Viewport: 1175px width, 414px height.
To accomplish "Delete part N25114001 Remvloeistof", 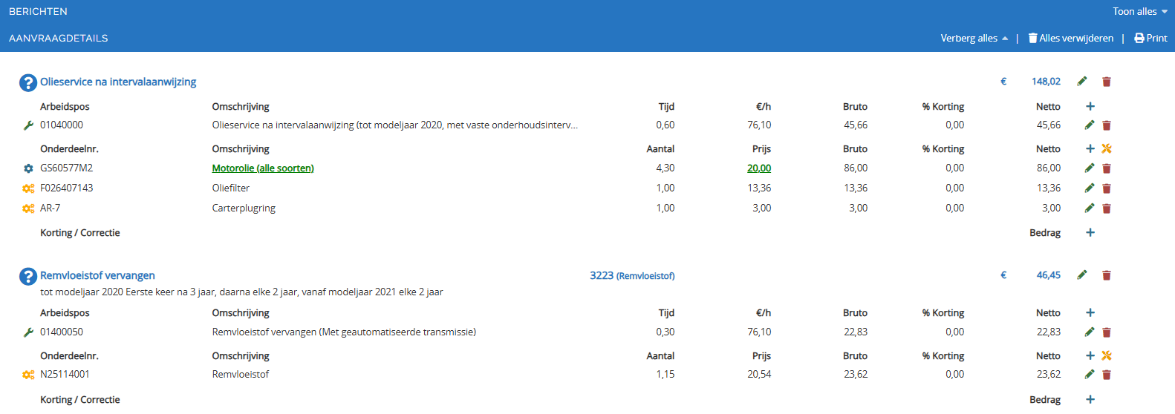I will coord(1107,375).
